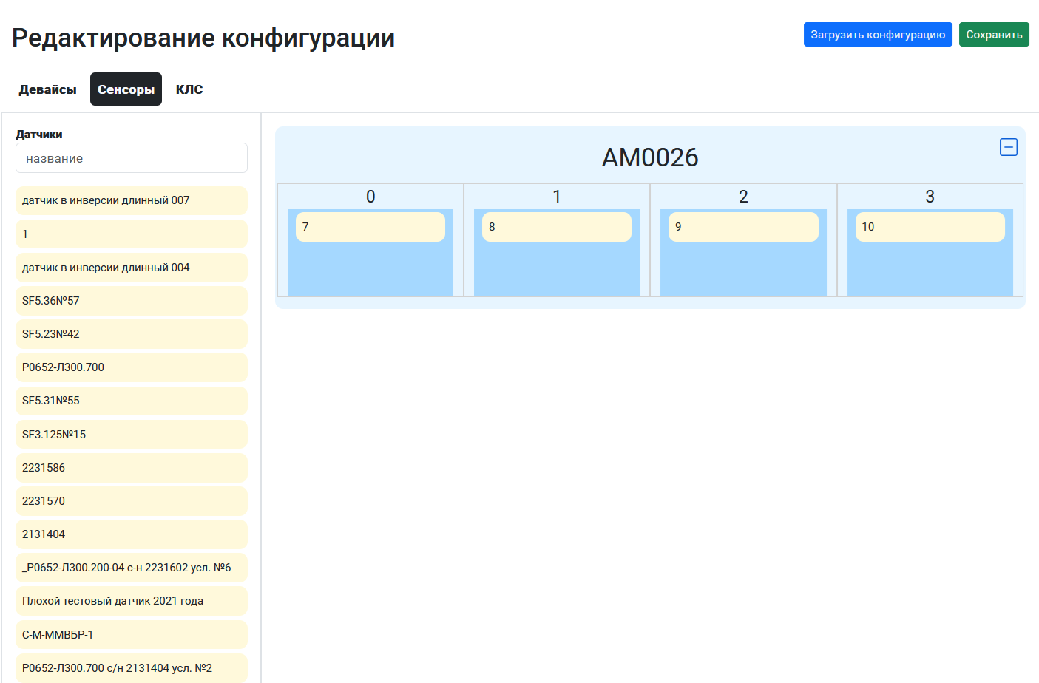The image size is (1039, 683).
Task: Select Плохой тестовый датчик 2021 года
Action: click(x=132, y=601)
